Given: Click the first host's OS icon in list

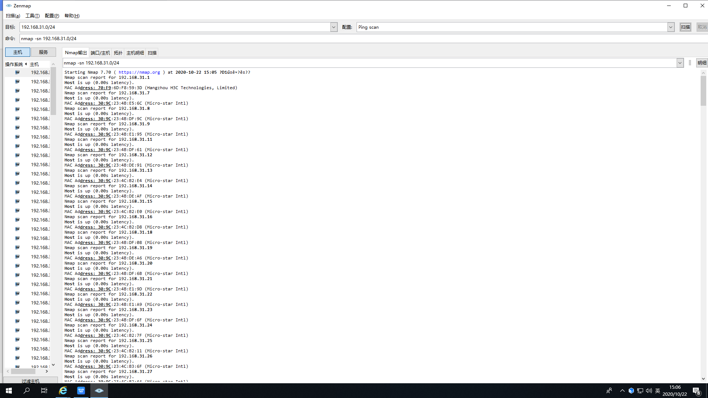Looking at the screenshot, I should pyautogui.click(x=17, y=73).
